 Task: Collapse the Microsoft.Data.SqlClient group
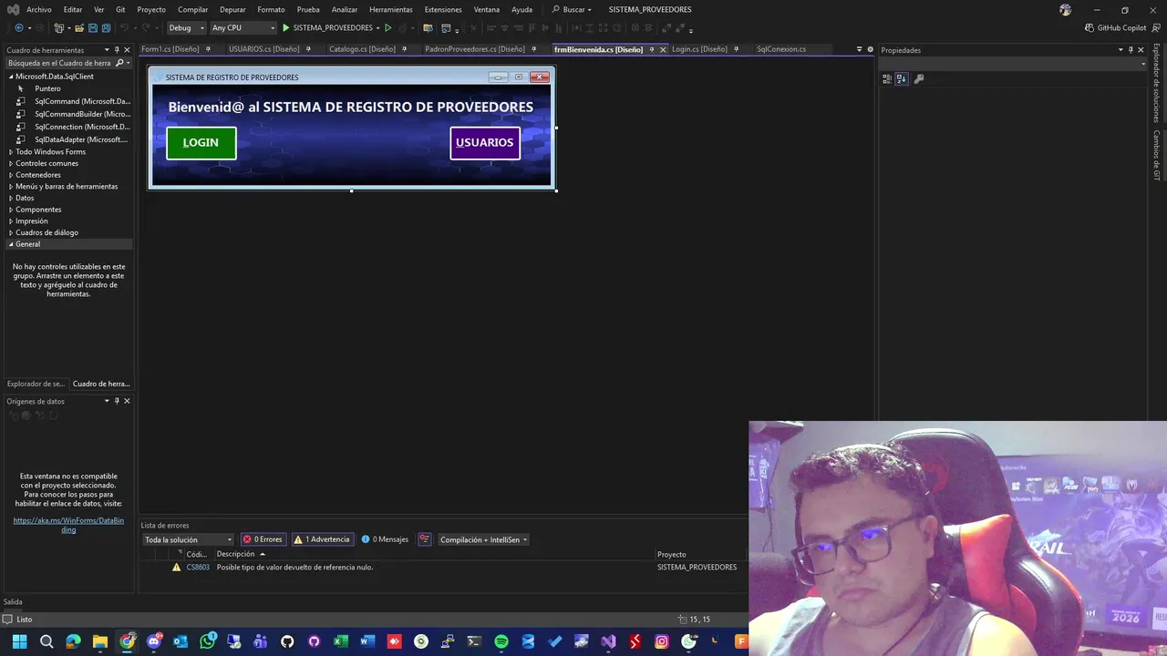coord(11,77)
